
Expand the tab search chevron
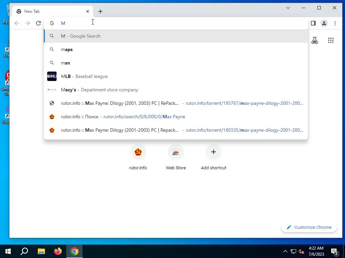pos(288,8)
